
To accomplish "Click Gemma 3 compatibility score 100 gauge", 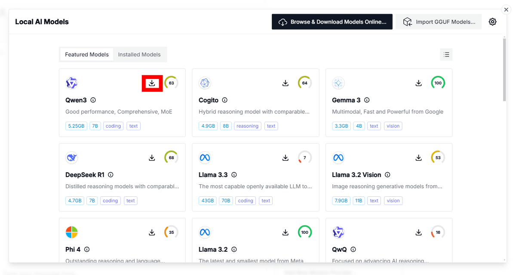I will [438, 83].
